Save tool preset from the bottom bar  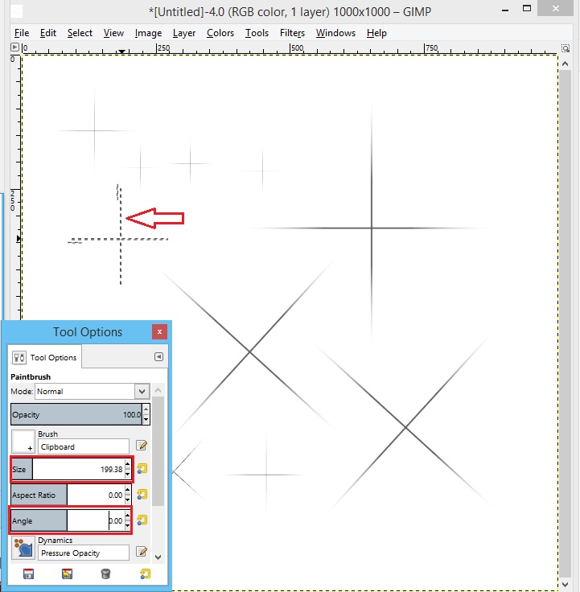[x=28, y=573]
